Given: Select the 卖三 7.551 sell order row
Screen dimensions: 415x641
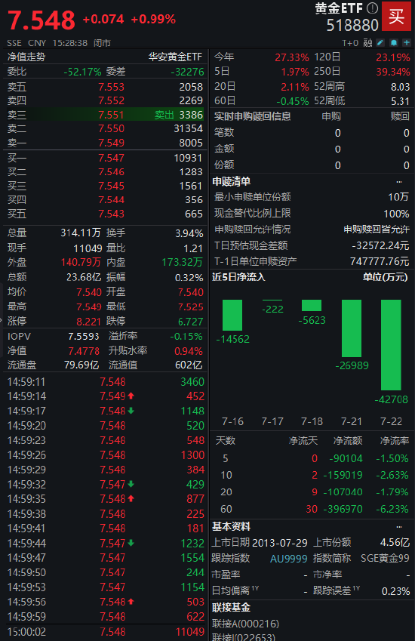Looking at the screenshot, I should click(105, 115).
